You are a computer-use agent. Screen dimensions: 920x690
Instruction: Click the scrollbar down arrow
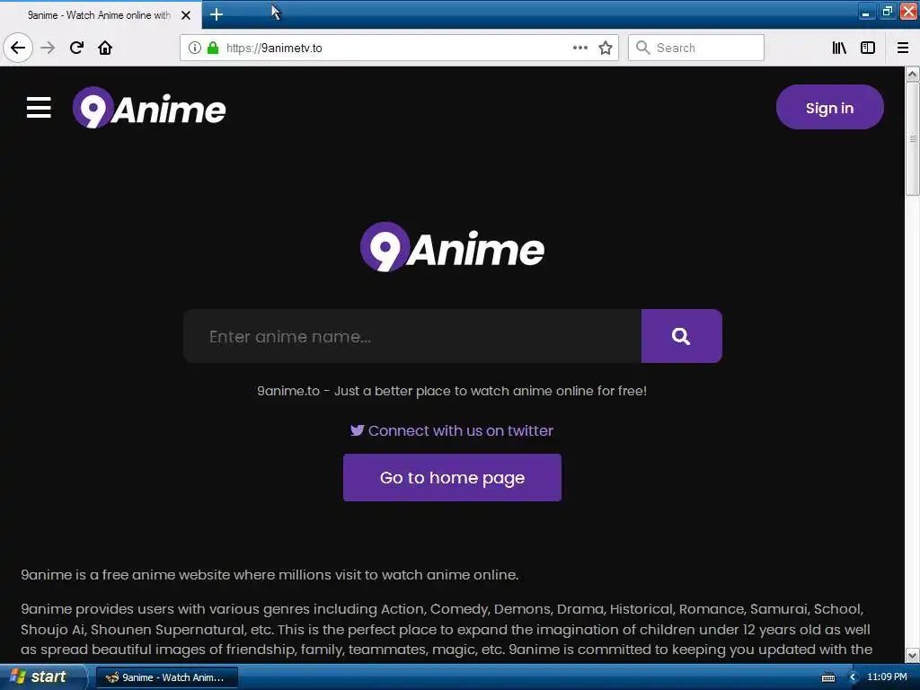click(912, 655)
